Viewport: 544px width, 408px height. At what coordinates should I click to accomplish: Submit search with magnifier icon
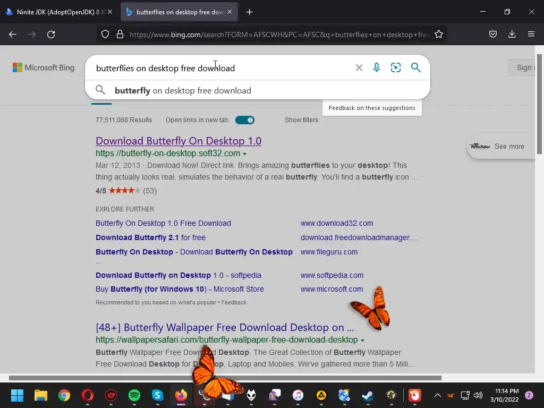415,67
